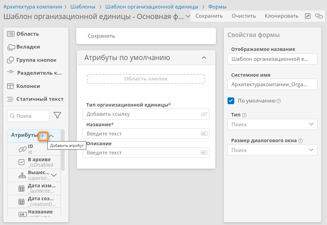
Task: Click the Описание text input
Action: click(146, 153)
